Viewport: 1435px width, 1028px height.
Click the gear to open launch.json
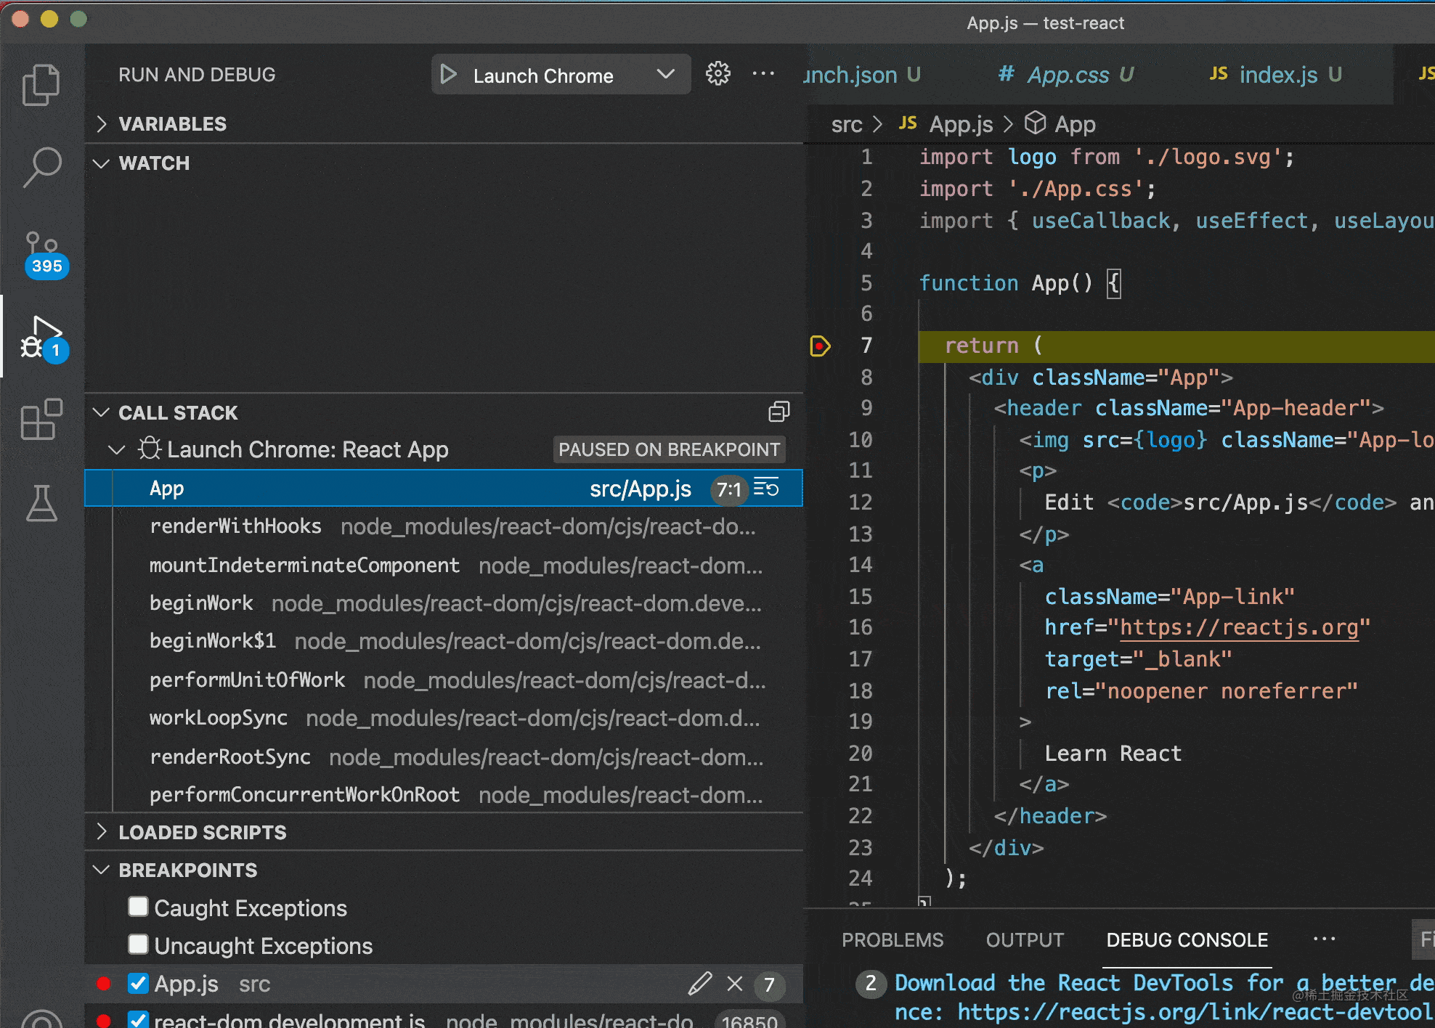717,74
